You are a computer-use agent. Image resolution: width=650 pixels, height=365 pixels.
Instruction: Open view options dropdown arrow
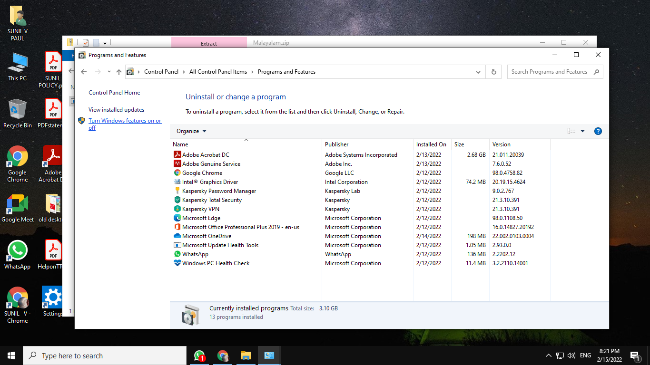tap(582, 131)
